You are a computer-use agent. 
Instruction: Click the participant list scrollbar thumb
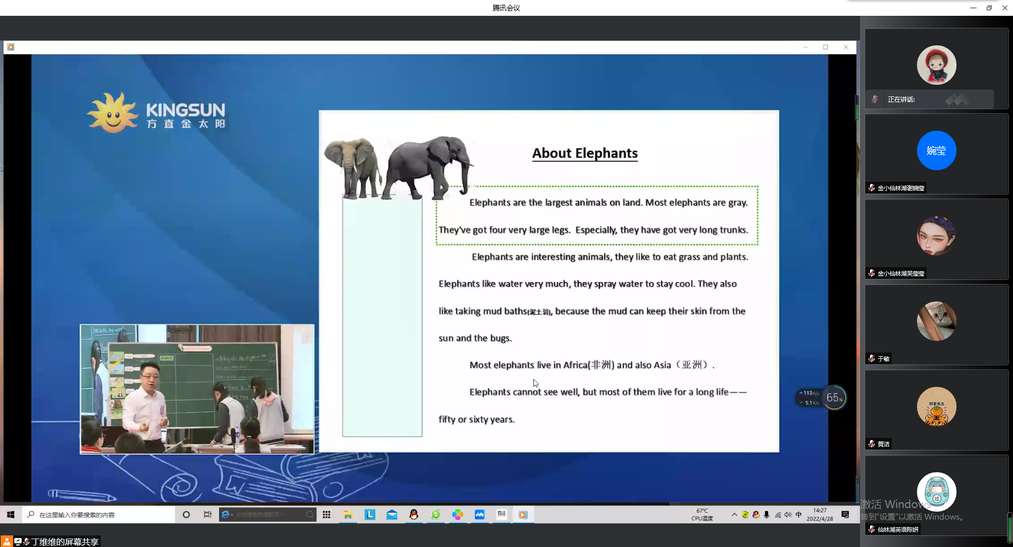point(1009,527)
